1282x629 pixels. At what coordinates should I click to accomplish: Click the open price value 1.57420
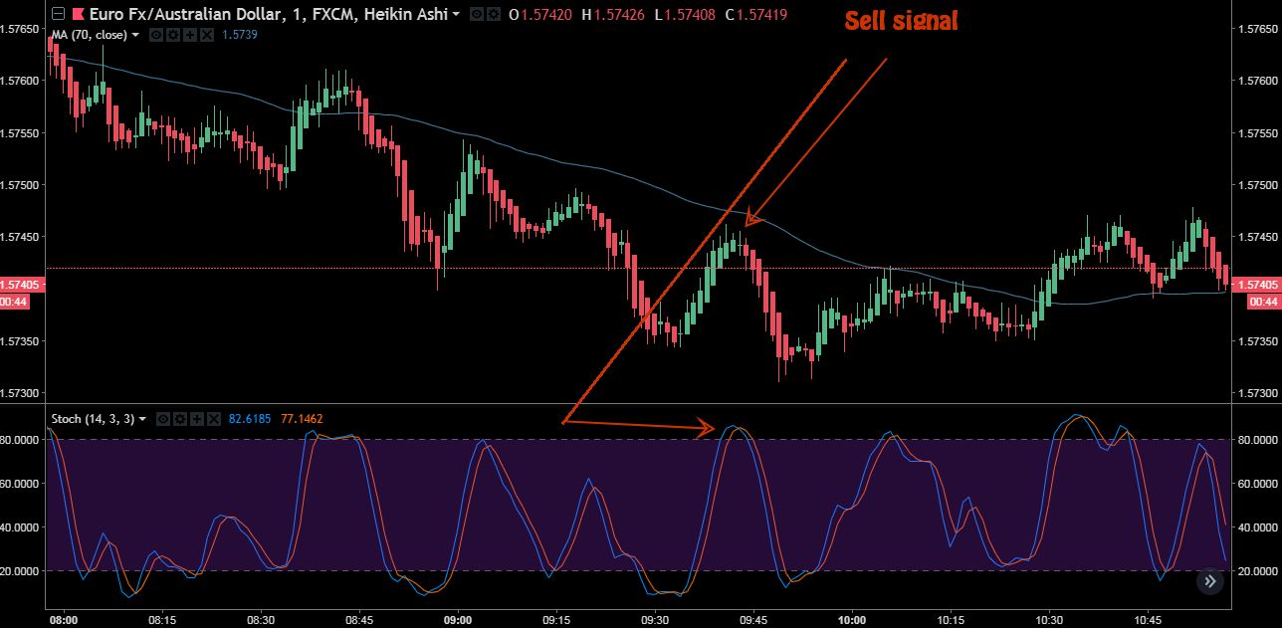tap(547, 14)
